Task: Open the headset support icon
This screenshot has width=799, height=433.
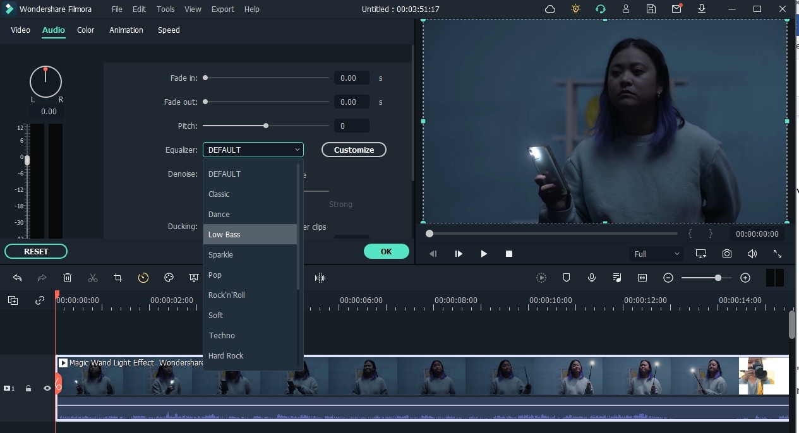Action: pos(601,9)
